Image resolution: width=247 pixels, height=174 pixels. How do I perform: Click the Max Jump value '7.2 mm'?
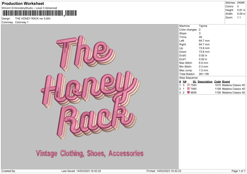pos(203,70)
